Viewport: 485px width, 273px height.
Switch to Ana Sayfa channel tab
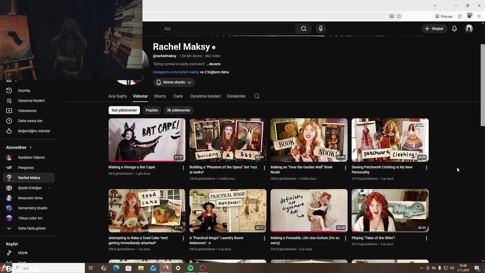[x=117, y=96]
